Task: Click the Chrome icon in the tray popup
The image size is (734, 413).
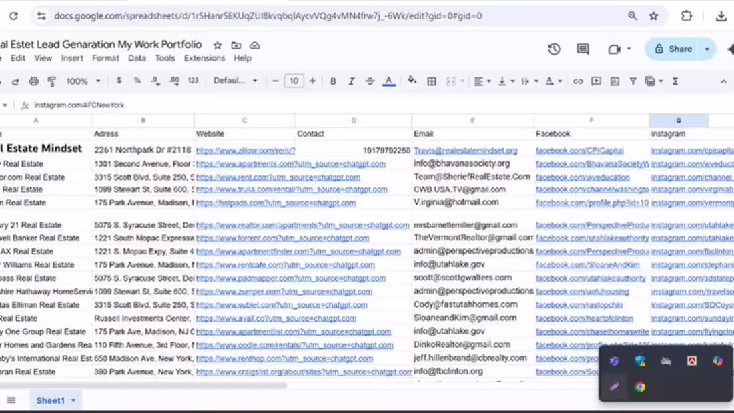Action: [640, 387]
